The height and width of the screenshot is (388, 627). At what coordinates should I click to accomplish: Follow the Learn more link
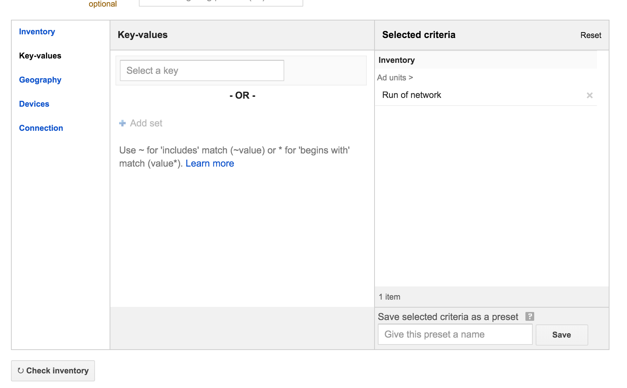pos(210,164)
